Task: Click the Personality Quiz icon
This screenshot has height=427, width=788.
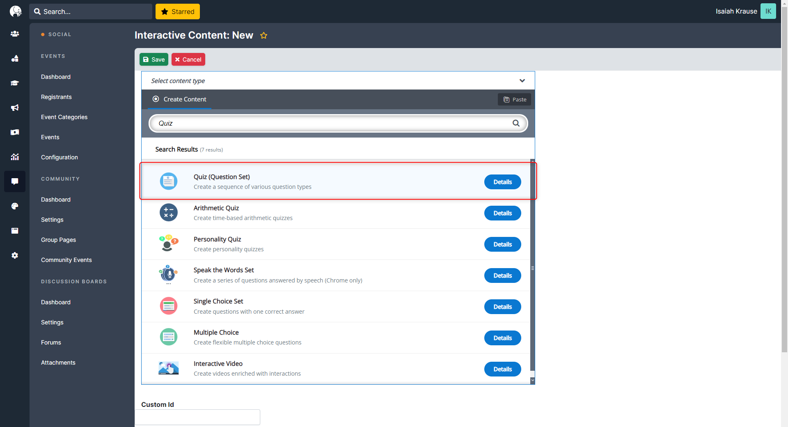Action: [x=168, y=243]
